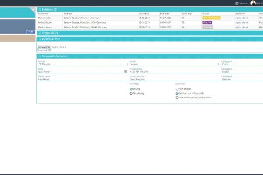This screenshot has height=175, width=263.
Task: Open the Gender dropdown
Action: coord(175,64)
